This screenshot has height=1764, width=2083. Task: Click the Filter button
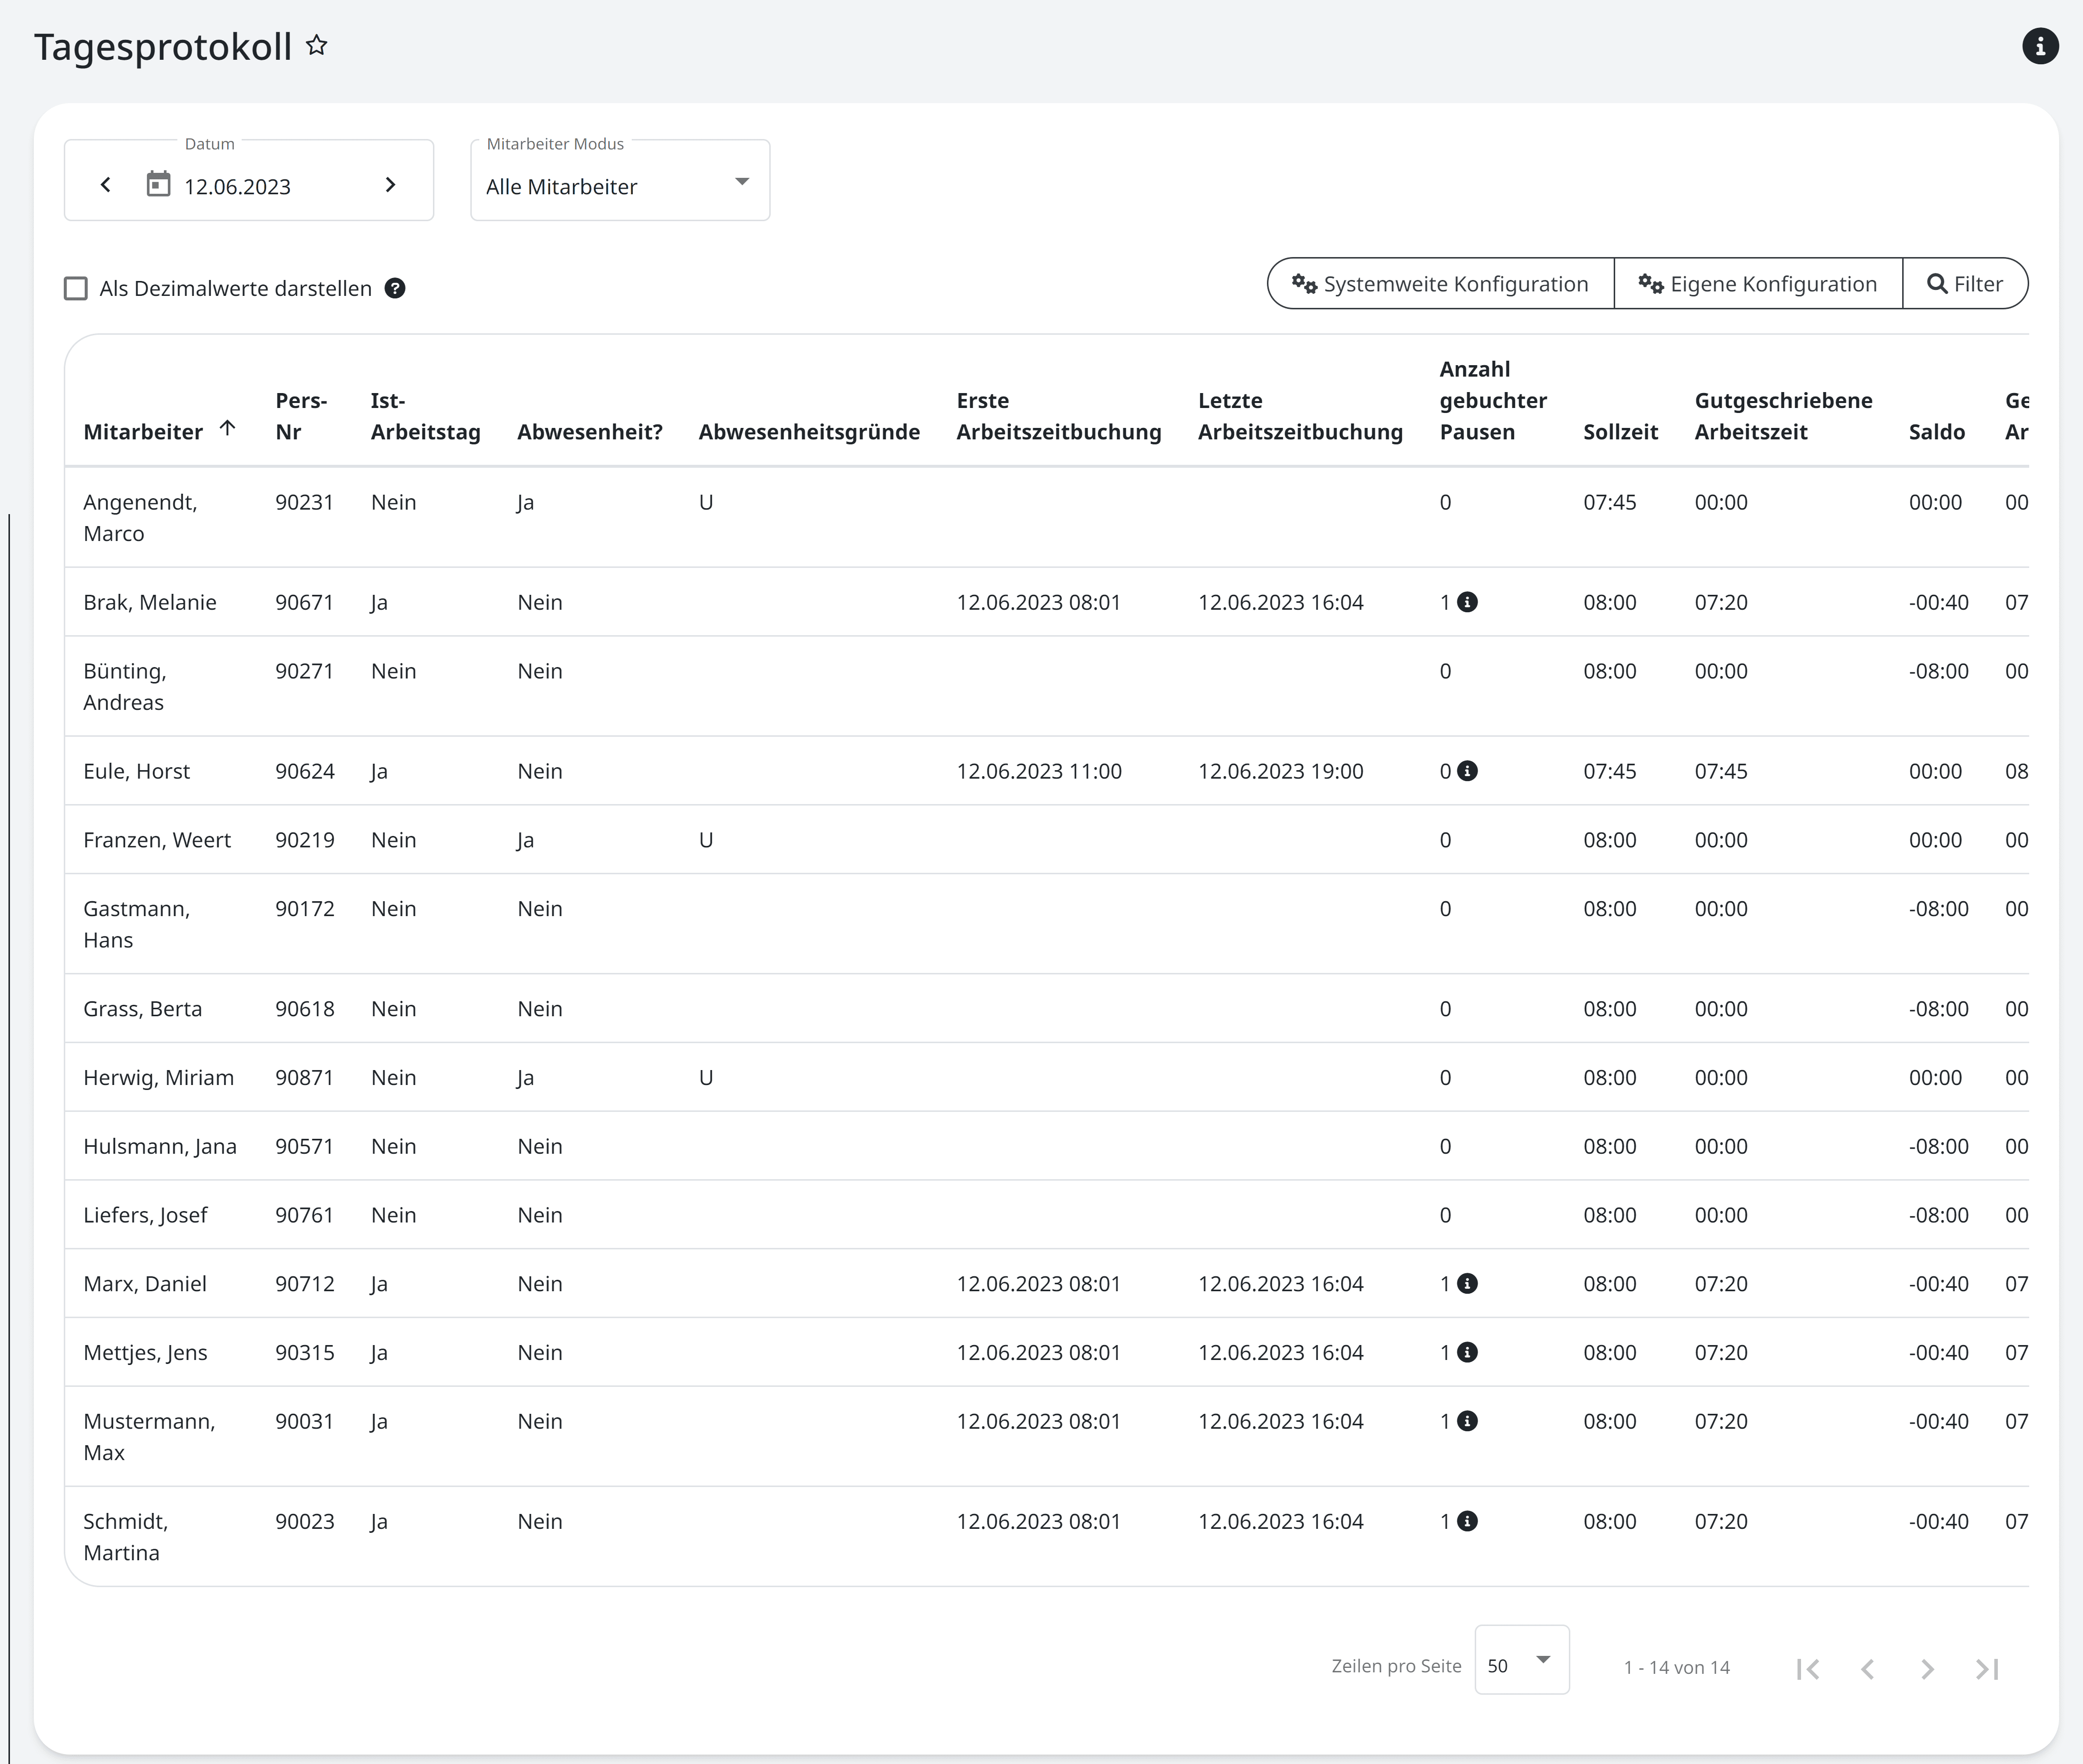(x=1965, y=284)
